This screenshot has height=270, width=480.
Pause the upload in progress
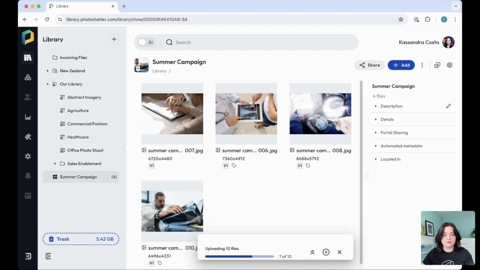click(326, 252)
